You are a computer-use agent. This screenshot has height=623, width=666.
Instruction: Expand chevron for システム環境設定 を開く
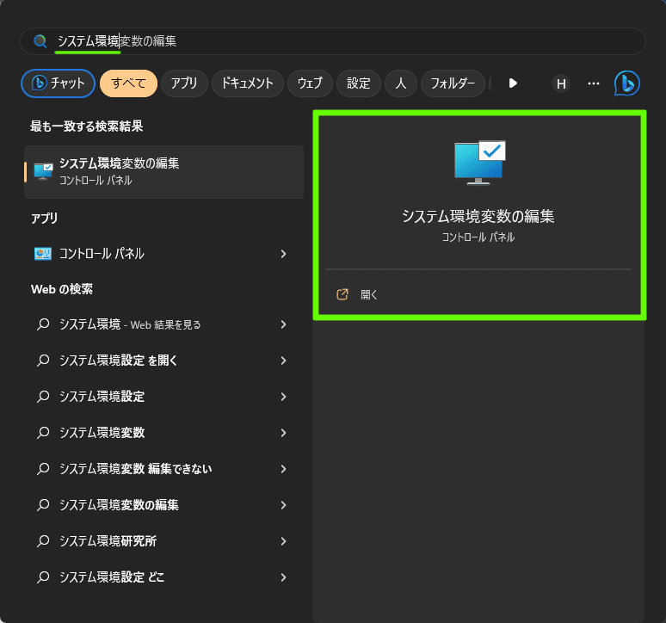[x=283, y=361]
